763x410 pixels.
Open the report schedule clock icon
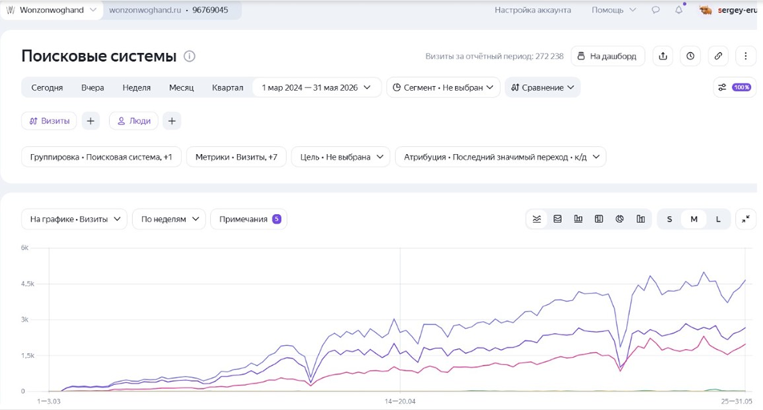point(691,56)
